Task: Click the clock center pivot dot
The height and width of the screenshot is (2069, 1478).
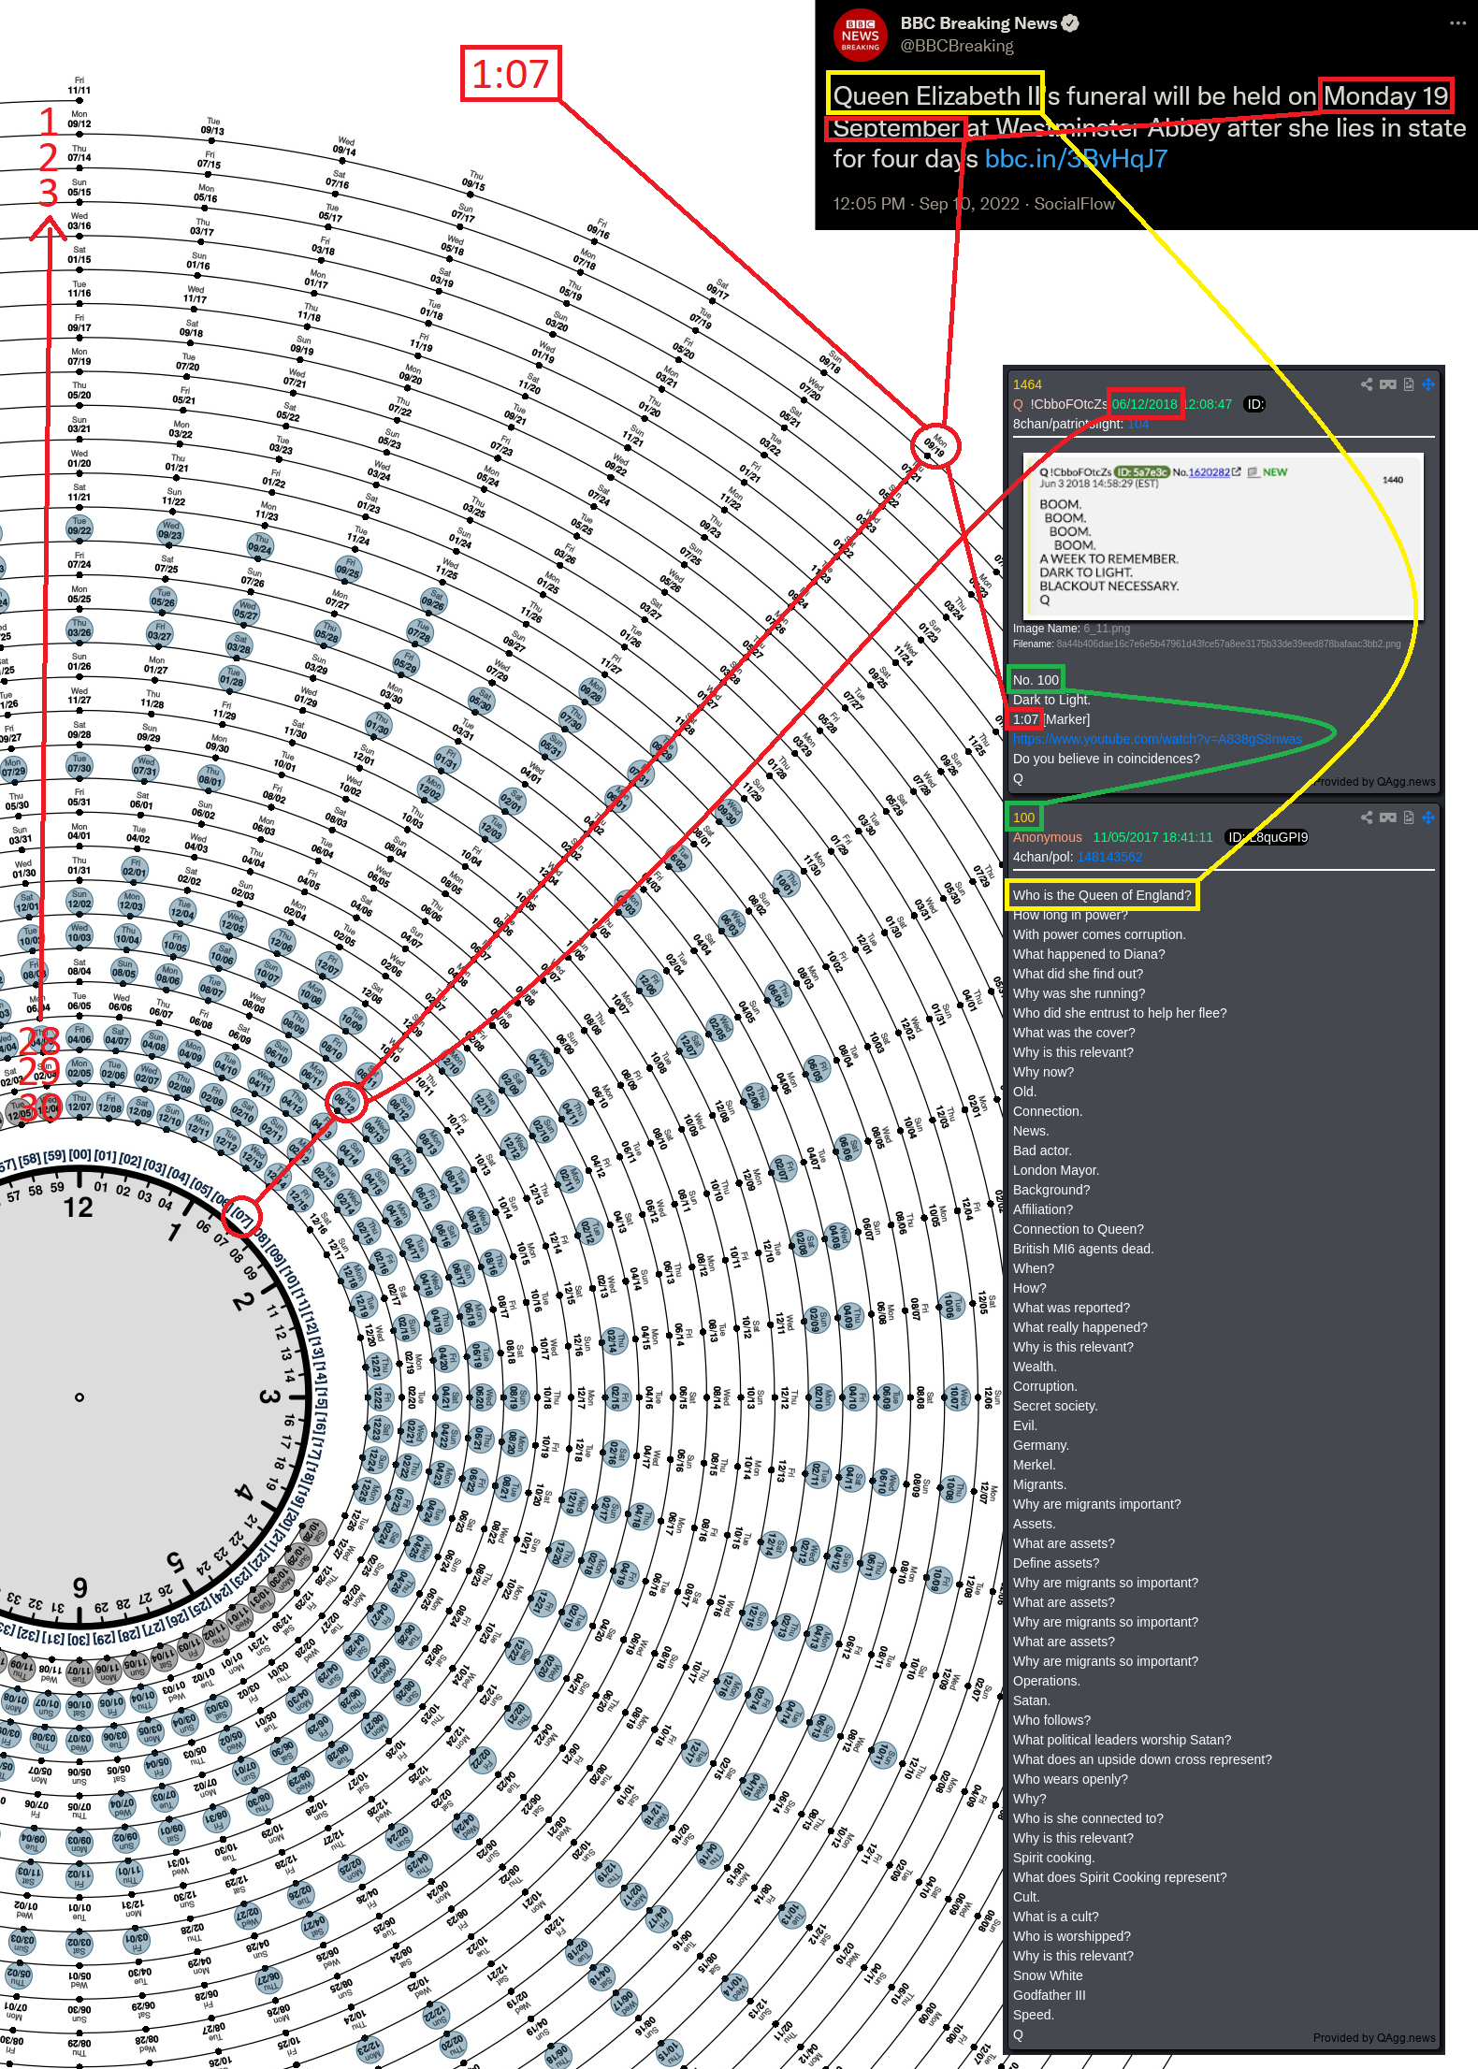Action: [80, 1397]
